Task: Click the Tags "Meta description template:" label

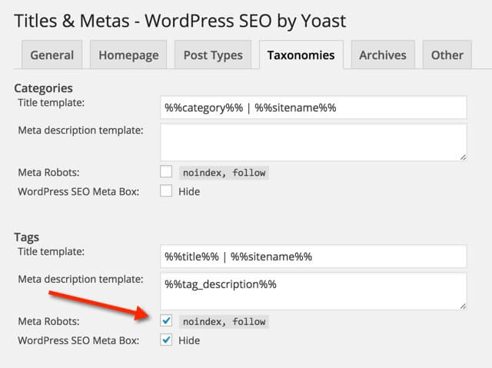Action: (x=81, y=279)
